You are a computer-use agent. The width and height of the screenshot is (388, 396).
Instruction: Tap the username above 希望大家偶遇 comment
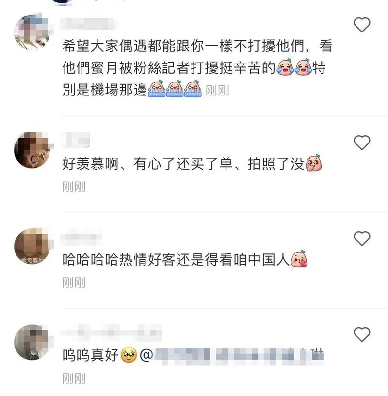point(87,24)
